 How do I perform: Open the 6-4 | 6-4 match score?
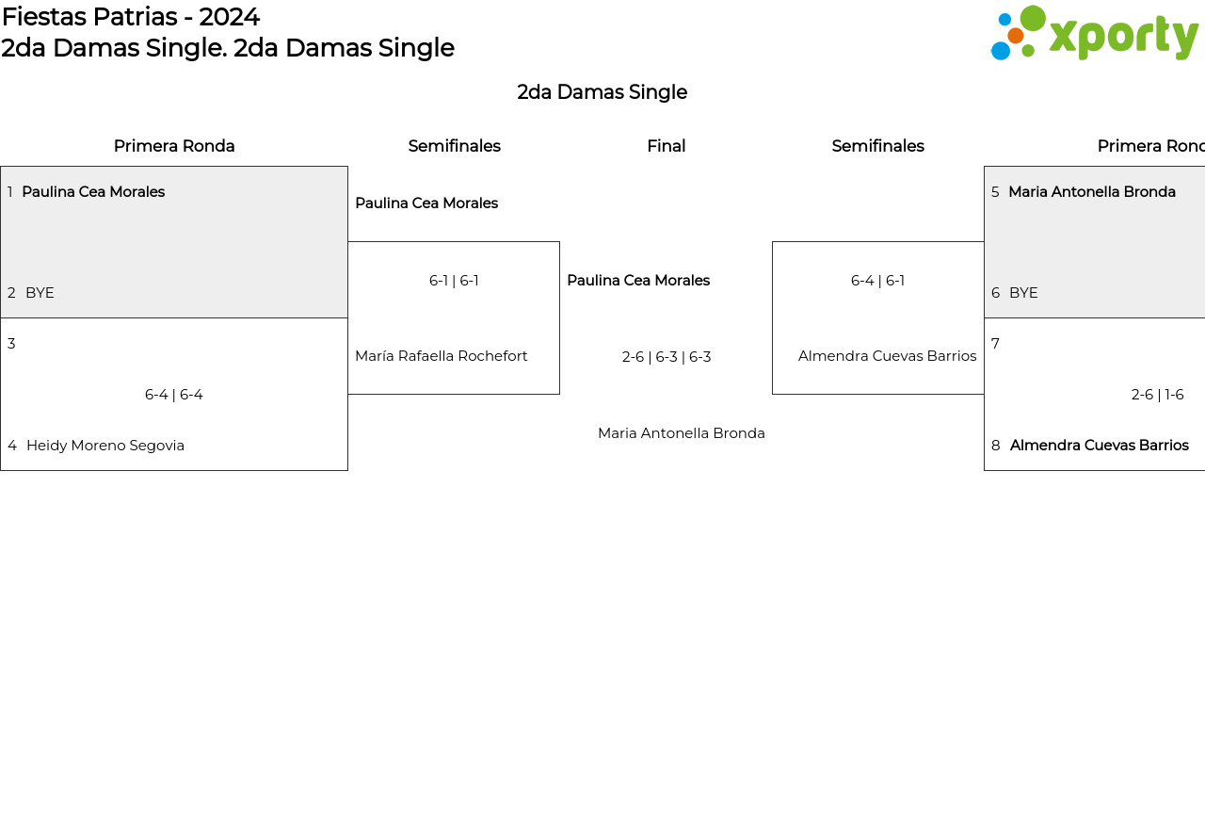click(x=174, y=395)
